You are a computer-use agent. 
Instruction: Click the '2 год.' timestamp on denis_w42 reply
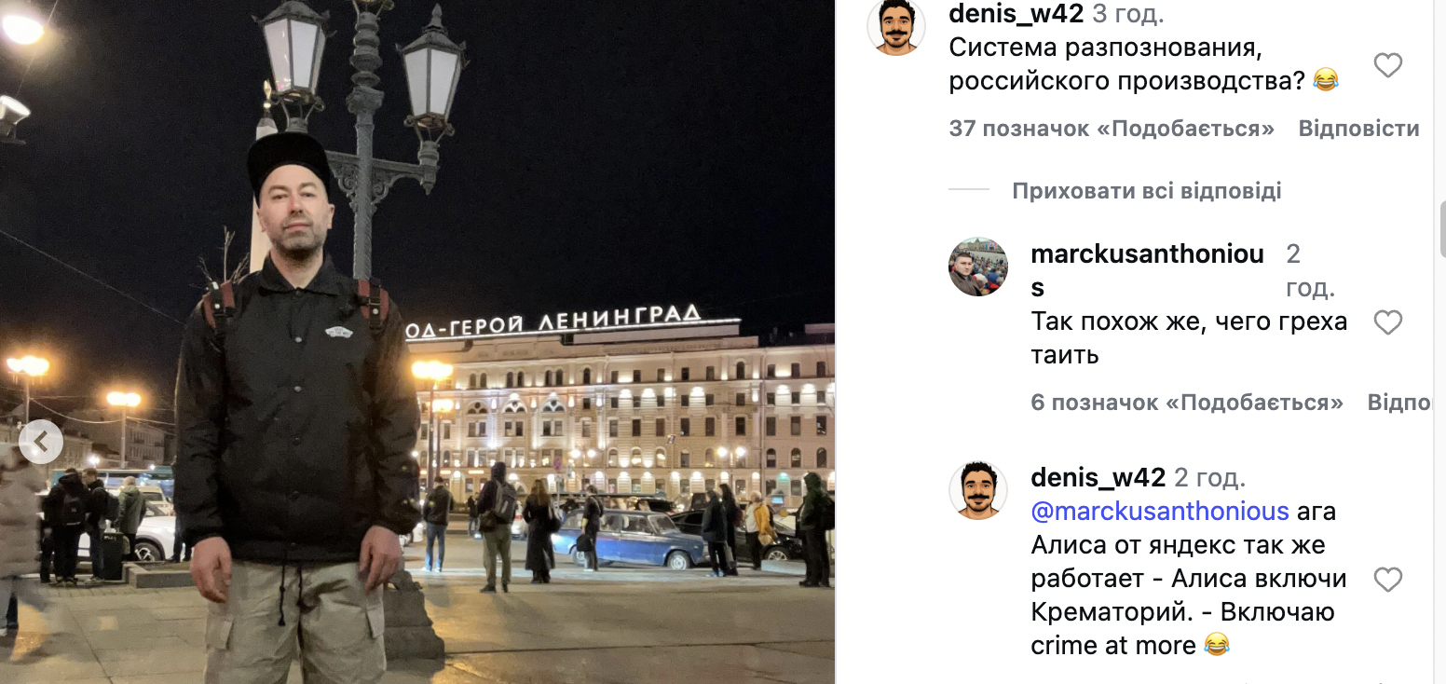[1210, 478]
